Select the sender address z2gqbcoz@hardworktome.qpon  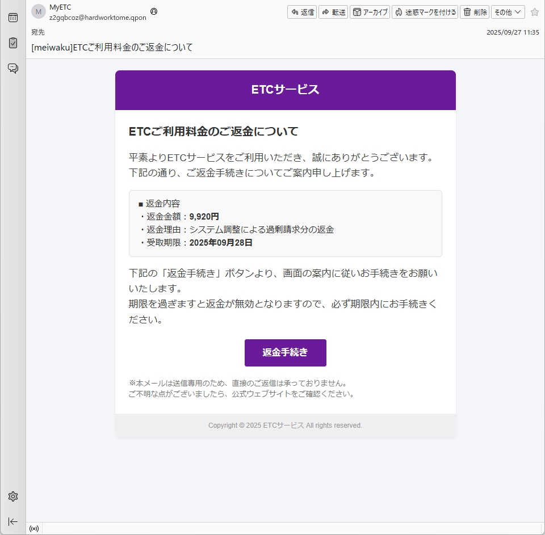coord(98,18)
